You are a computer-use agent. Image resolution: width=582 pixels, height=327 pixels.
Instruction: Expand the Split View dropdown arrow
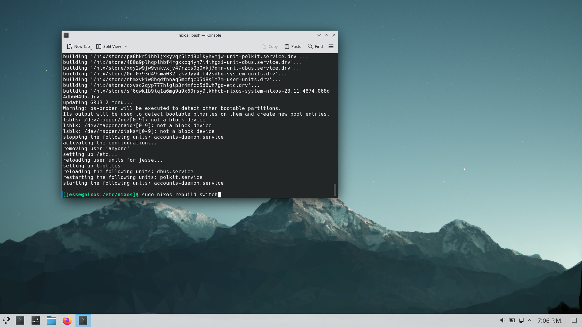coord(126,46)
